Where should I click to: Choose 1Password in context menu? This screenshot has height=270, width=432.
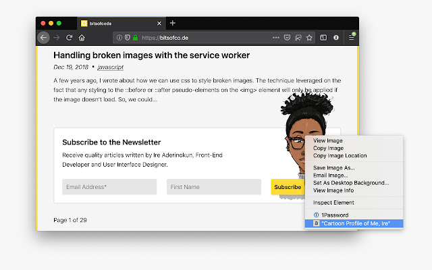[335, 215]
